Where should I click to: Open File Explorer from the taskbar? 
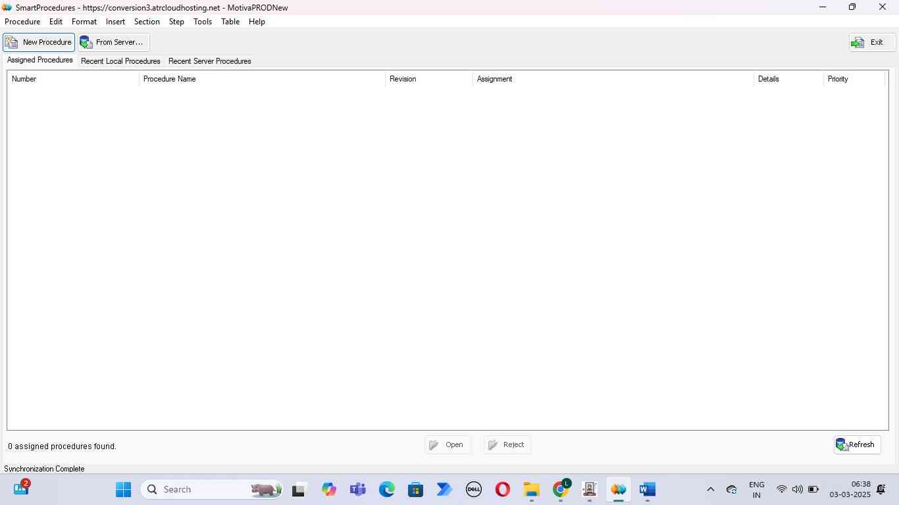pos(532,490)
